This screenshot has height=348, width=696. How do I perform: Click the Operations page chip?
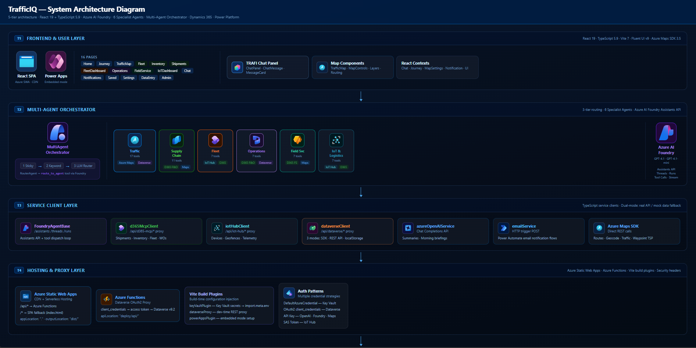point(120,71)
